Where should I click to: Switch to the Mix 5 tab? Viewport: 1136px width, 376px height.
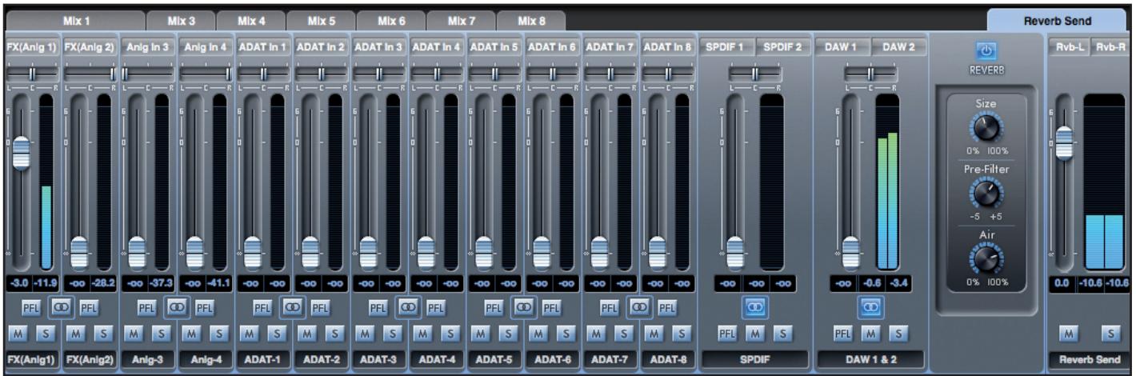(320, 19)
